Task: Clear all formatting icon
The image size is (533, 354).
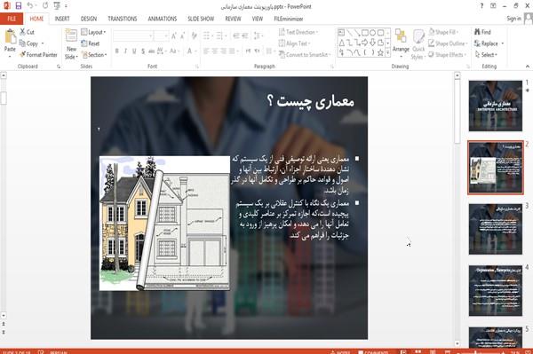Action: coord(194,35)
